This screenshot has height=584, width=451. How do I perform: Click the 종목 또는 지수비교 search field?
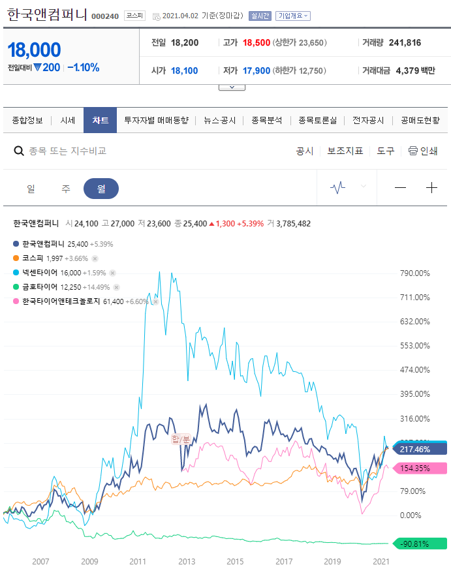coord(68,151)
